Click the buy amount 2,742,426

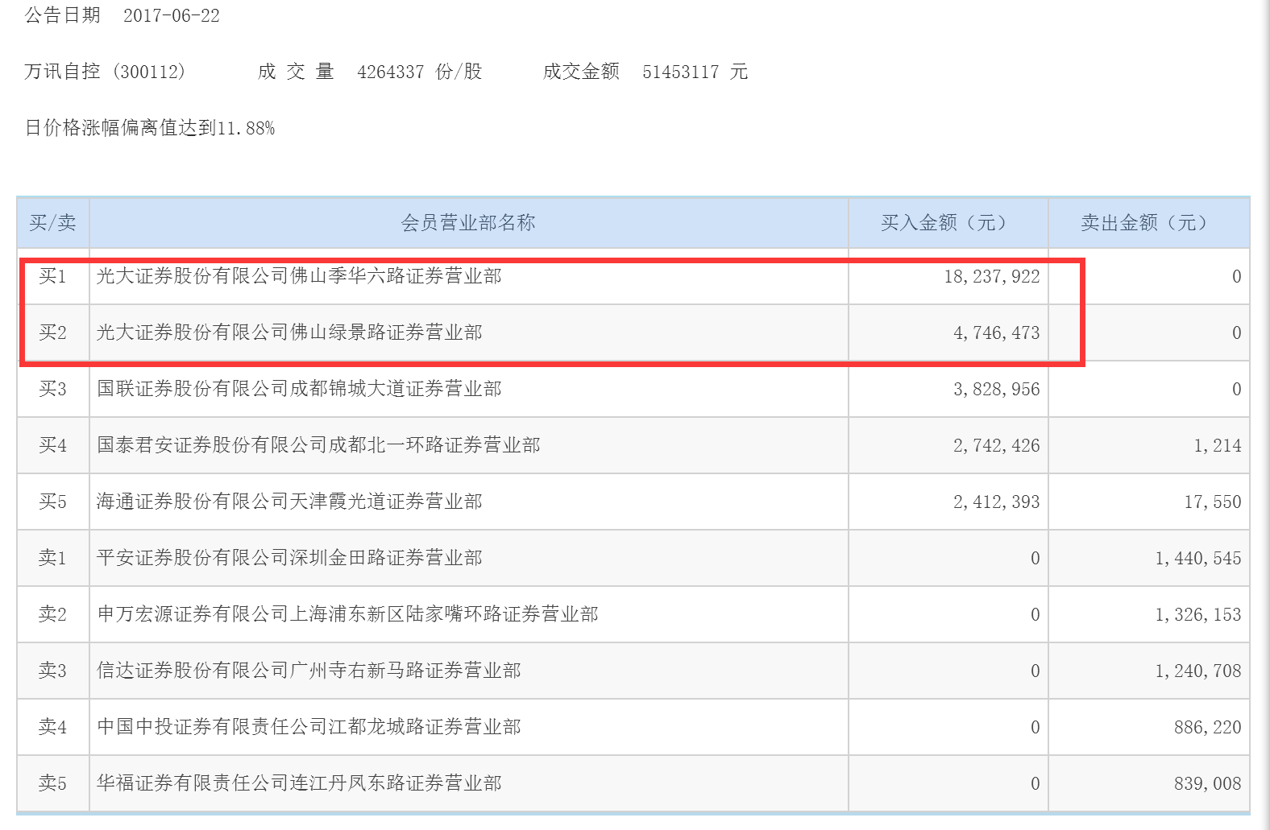pyautogui.click(x=997, y=446)
